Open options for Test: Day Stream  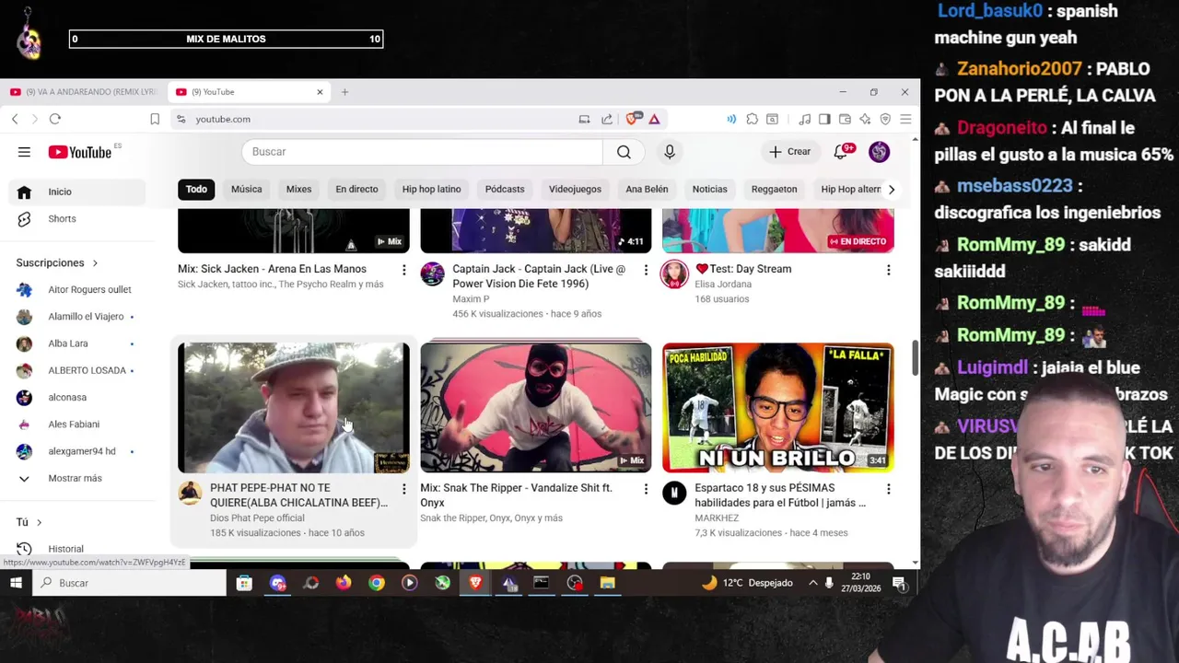[x=888, y=270]
